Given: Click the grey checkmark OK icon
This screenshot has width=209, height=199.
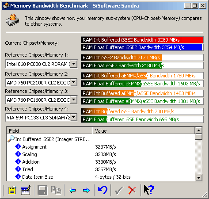Looking at the screenshot, I should click(119, 190).
